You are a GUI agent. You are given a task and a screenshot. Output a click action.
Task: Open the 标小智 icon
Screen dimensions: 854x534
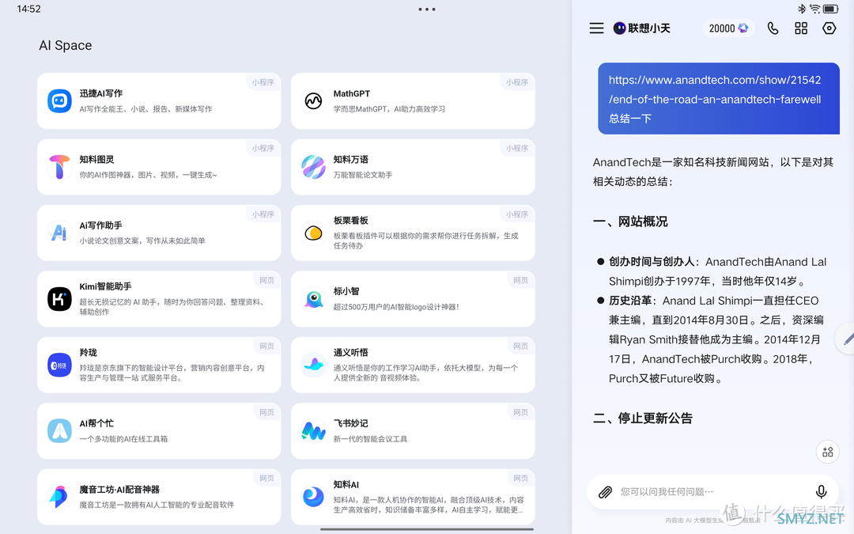313,299
